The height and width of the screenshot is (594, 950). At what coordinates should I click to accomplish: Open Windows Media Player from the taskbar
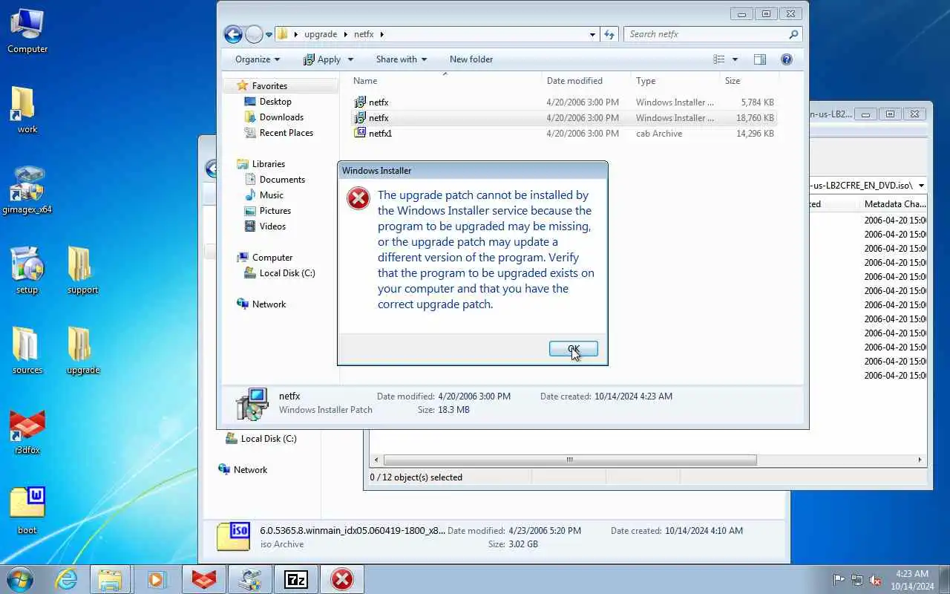click(157, 579)
